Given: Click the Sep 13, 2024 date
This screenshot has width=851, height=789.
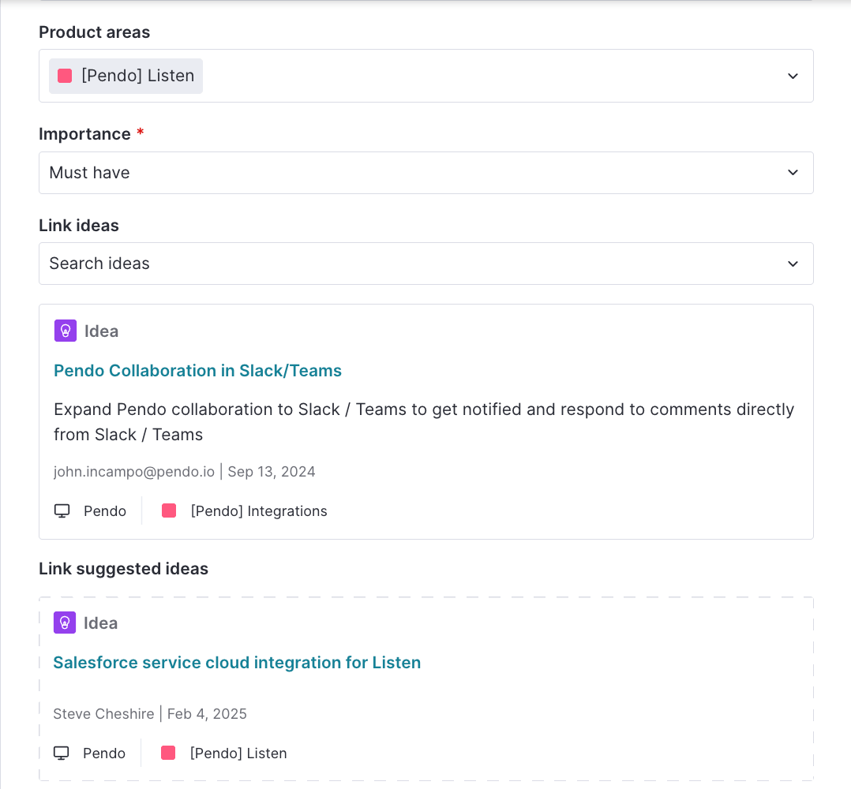Looking at the screenshot, I should click(x=272, y=472).
